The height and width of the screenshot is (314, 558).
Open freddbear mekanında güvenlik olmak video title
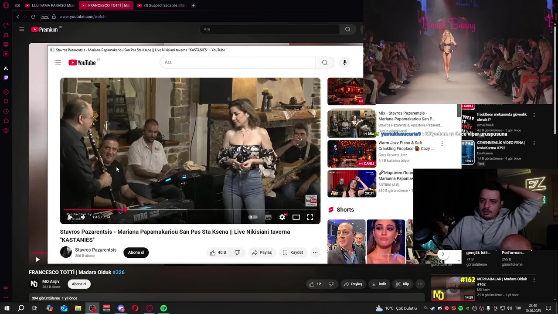point(502,117)
